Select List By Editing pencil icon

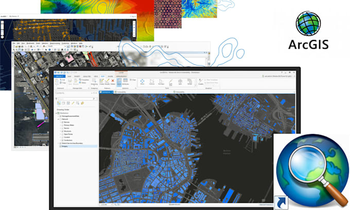(73, 103)
